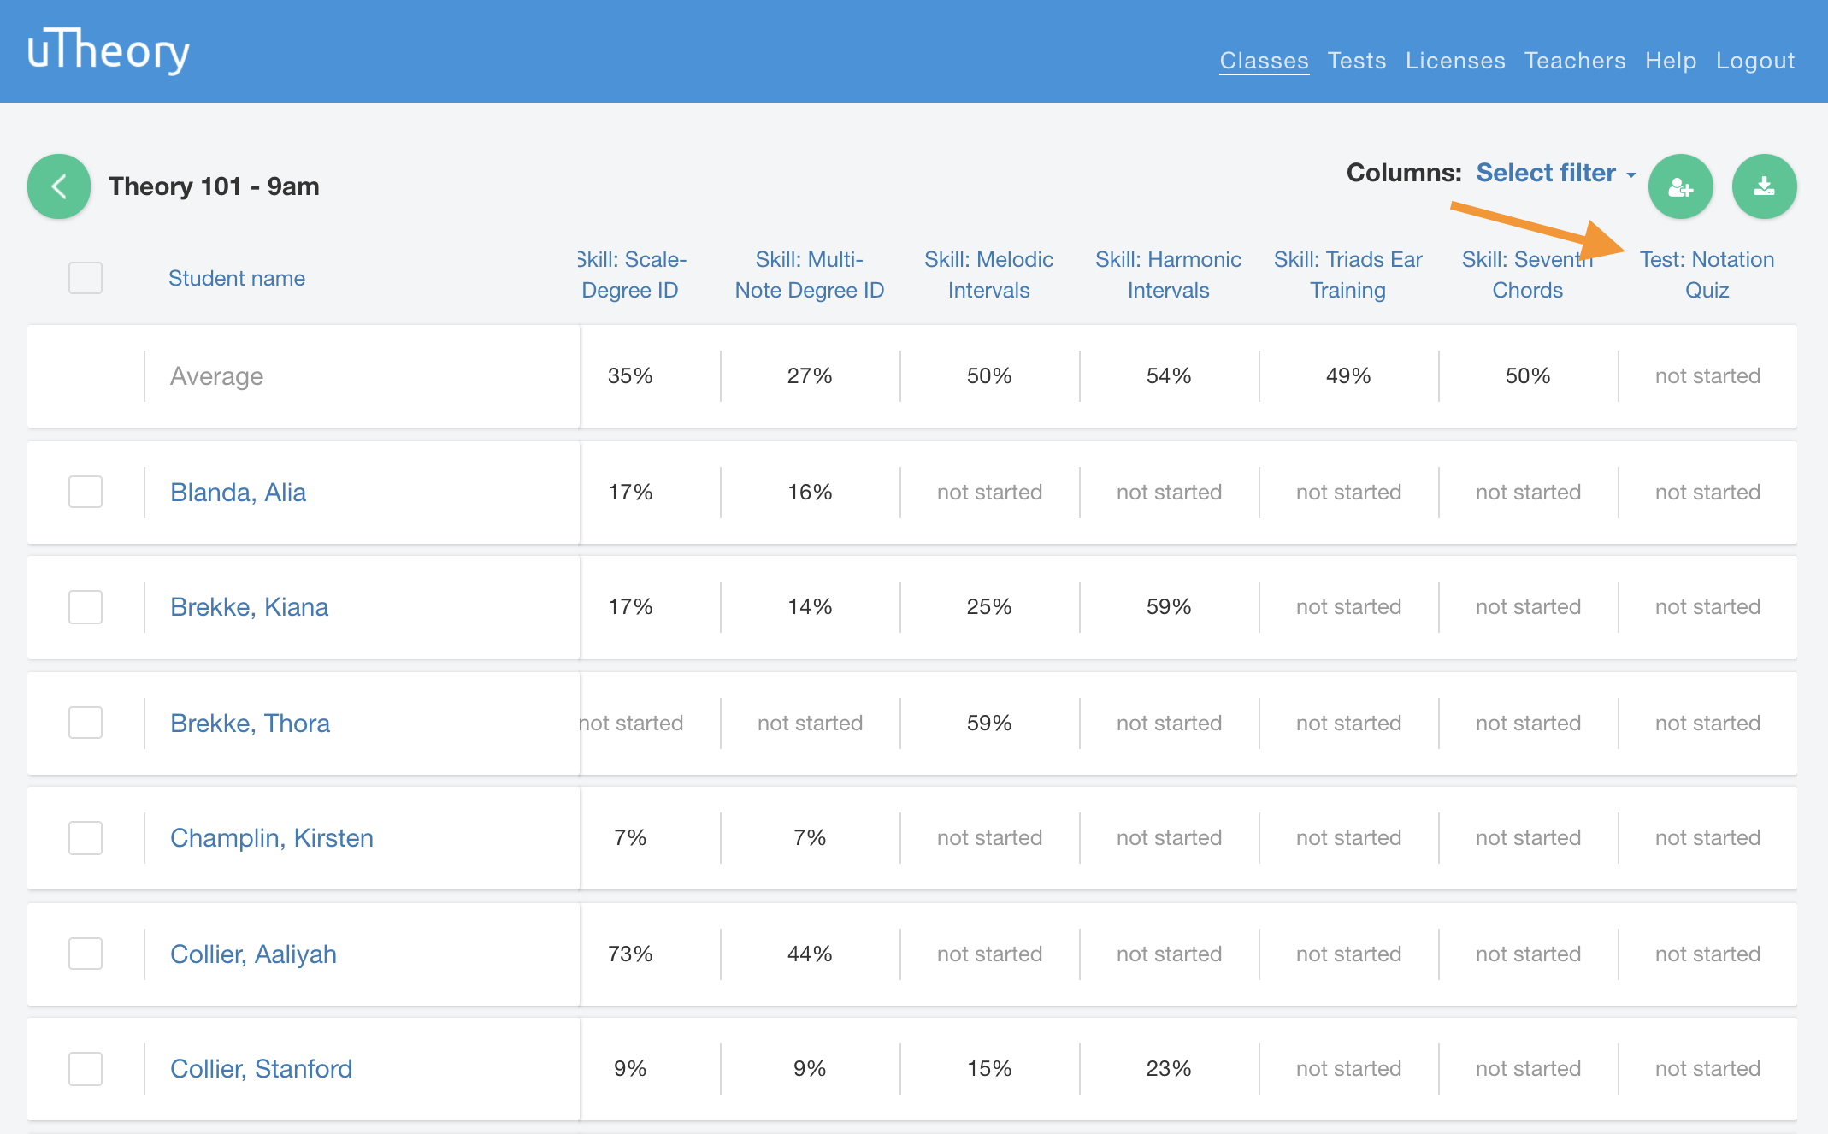Check the box for Champlin, Kirsten
This screenshot has width=1828, height=1134.
(86, 838)
